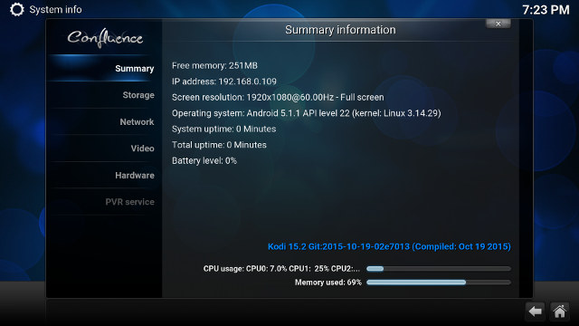Click the System uptime: 0 Minutes line
Viewport: 579px width, 326px height.
tap(223, 129)
